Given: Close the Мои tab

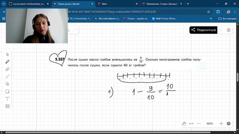Looking at the screenshot, I should (x=137, y=4).
